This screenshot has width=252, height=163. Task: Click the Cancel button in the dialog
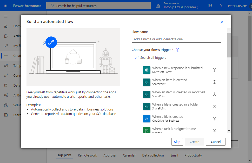coord(215,142)
